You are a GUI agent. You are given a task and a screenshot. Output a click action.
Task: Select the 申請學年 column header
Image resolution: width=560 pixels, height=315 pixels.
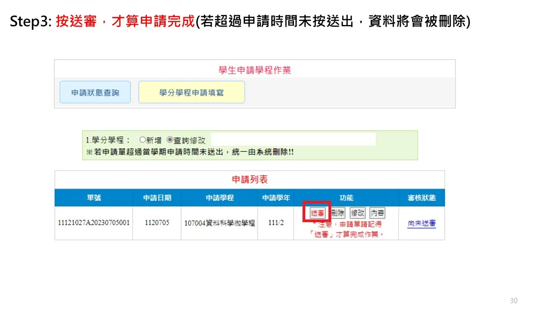pos(276,198)
